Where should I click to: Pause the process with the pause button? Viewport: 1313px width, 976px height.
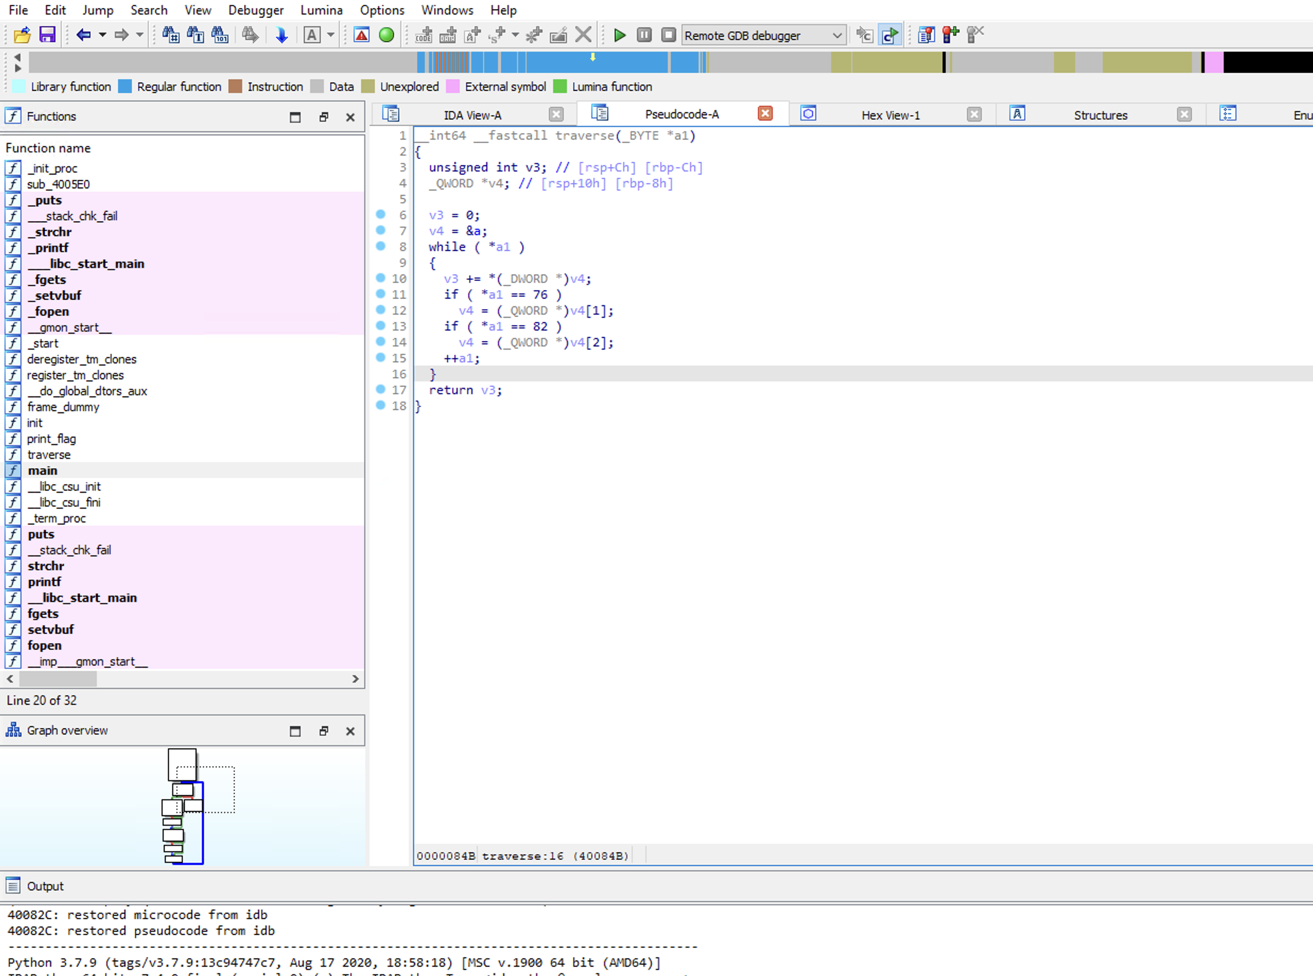pos(644,35)
